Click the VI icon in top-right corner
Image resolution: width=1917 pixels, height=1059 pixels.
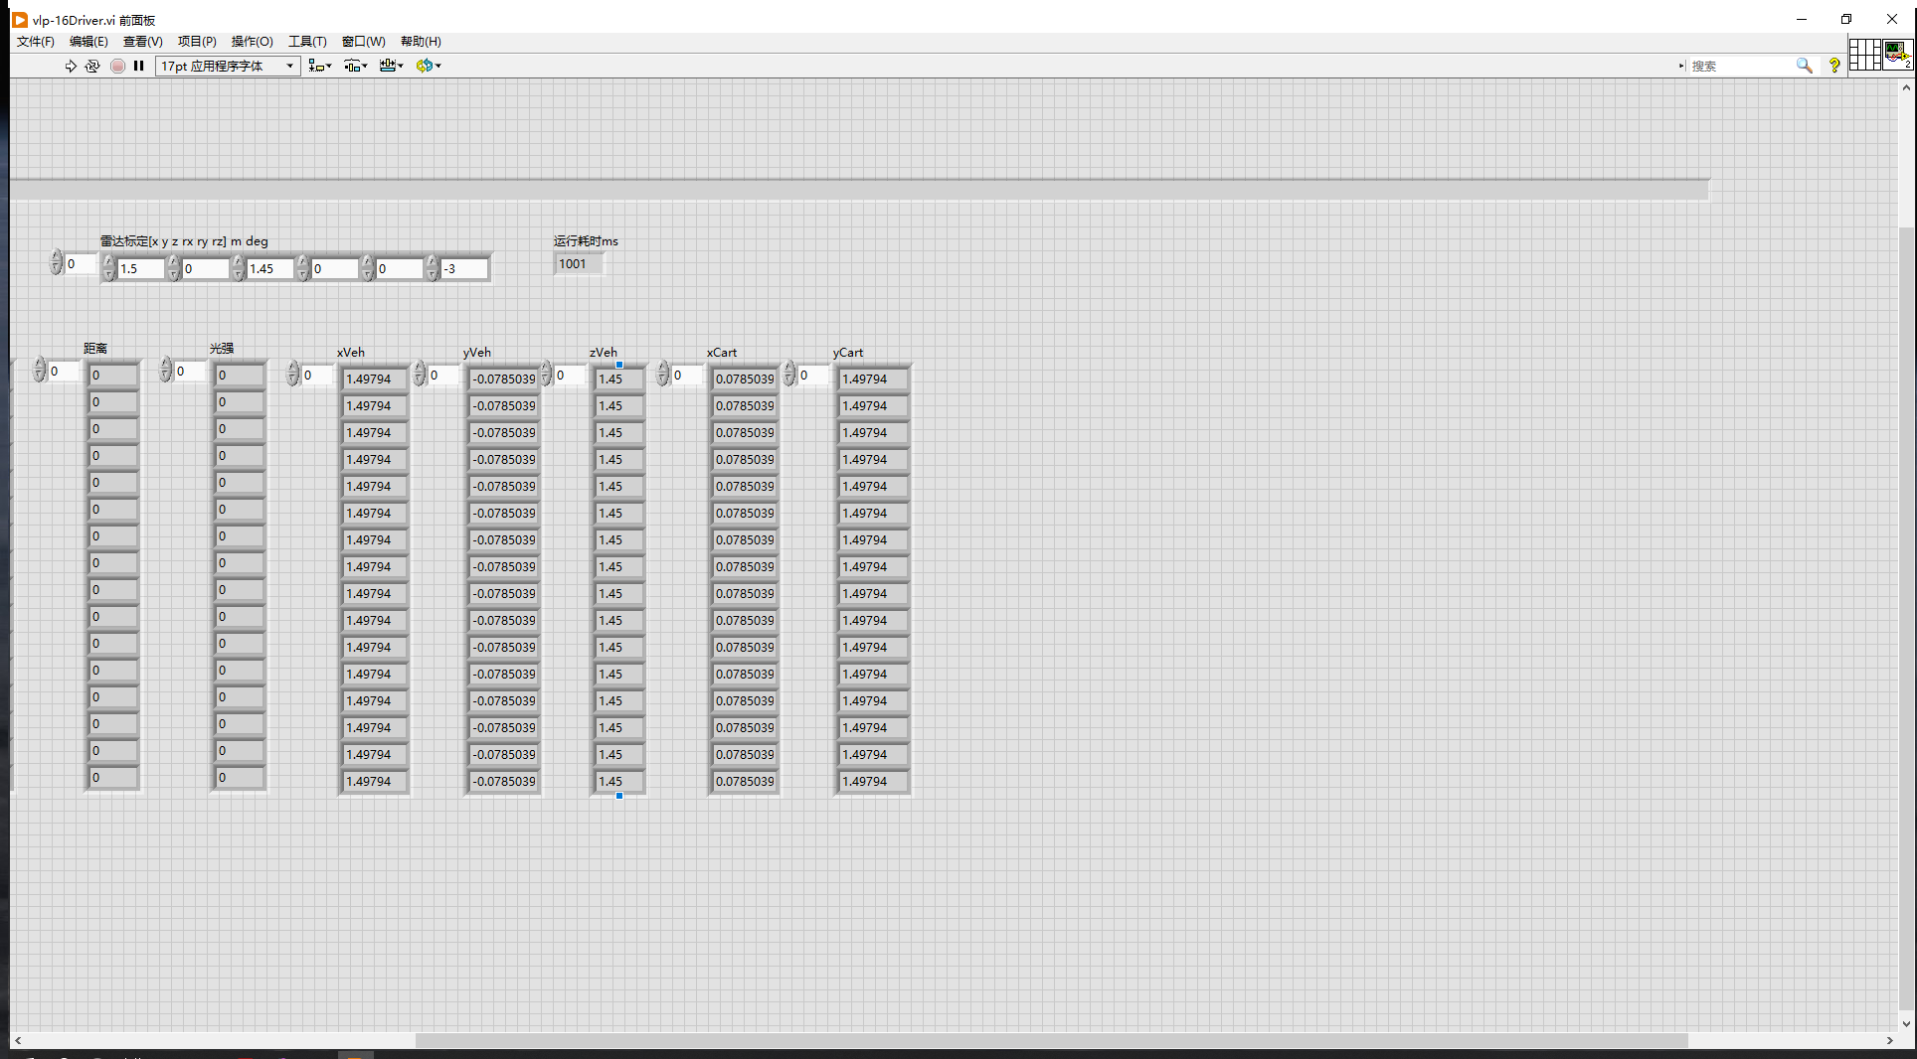point(1898,54)
